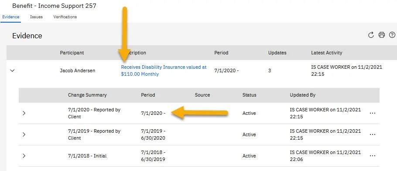Switch to the Issues tab

coord(37,17)
